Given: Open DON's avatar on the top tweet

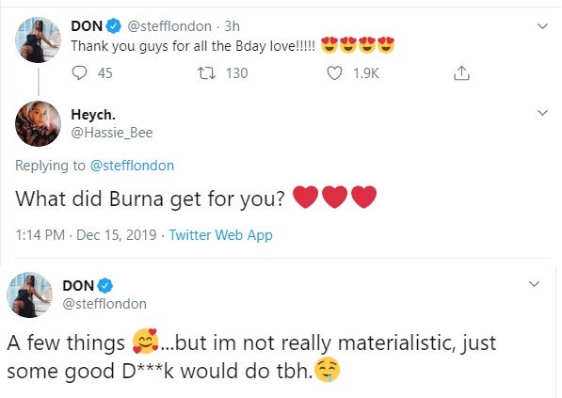Looking at the screenshot, I should pyautogui.click(x=38, y=40).
